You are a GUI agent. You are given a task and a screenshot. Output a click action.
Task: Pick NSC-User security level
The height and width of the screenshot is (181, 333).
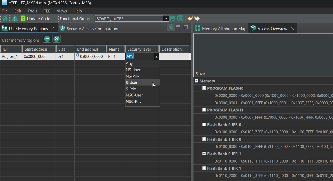142,95
